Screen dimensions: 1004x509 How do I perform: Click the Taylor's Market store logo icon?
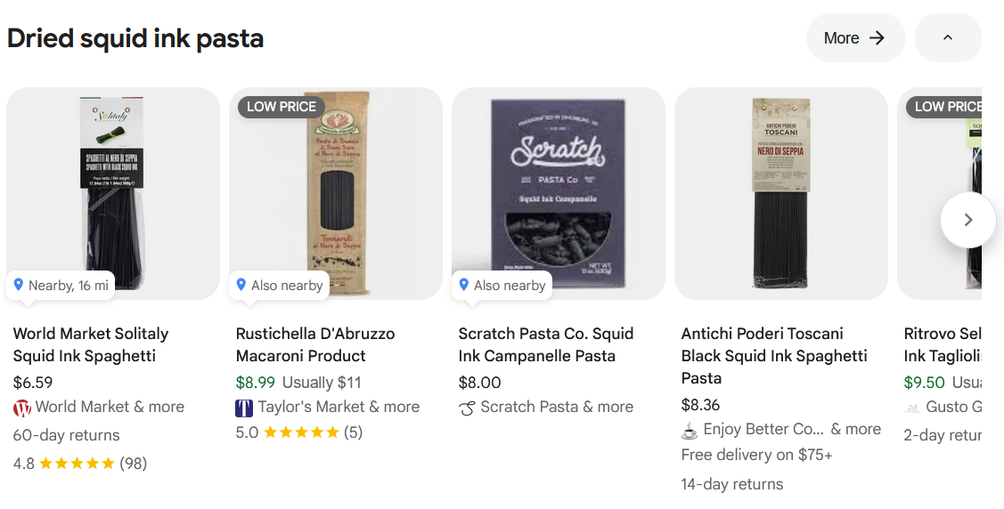tap(245, 408)
